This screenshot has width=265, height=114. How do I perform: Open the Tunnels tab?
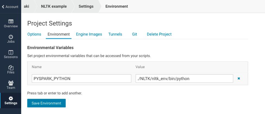coord(115,34)
